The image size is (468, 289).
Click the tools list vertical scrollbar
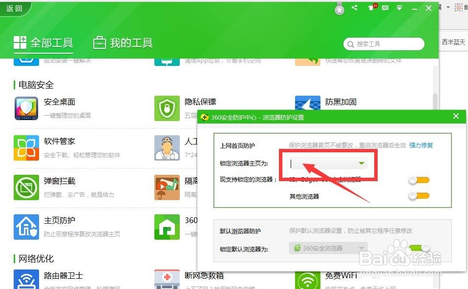(x=435, y=102)
